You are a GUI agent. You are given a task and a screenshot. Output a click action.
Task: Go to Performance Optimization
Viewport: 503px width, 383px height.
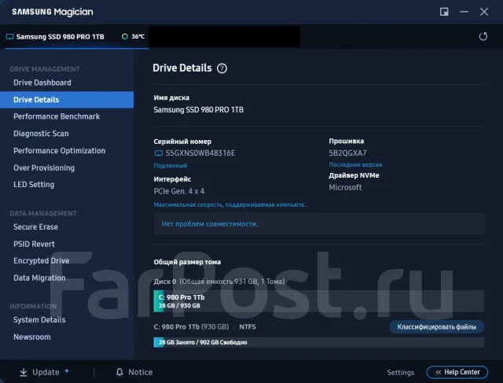(60, 150)
